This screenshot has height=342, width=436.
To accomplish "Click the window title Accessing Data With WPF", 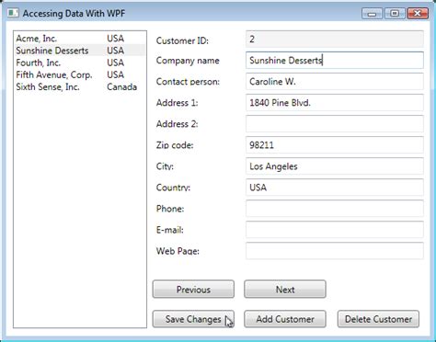I will 74,14.
